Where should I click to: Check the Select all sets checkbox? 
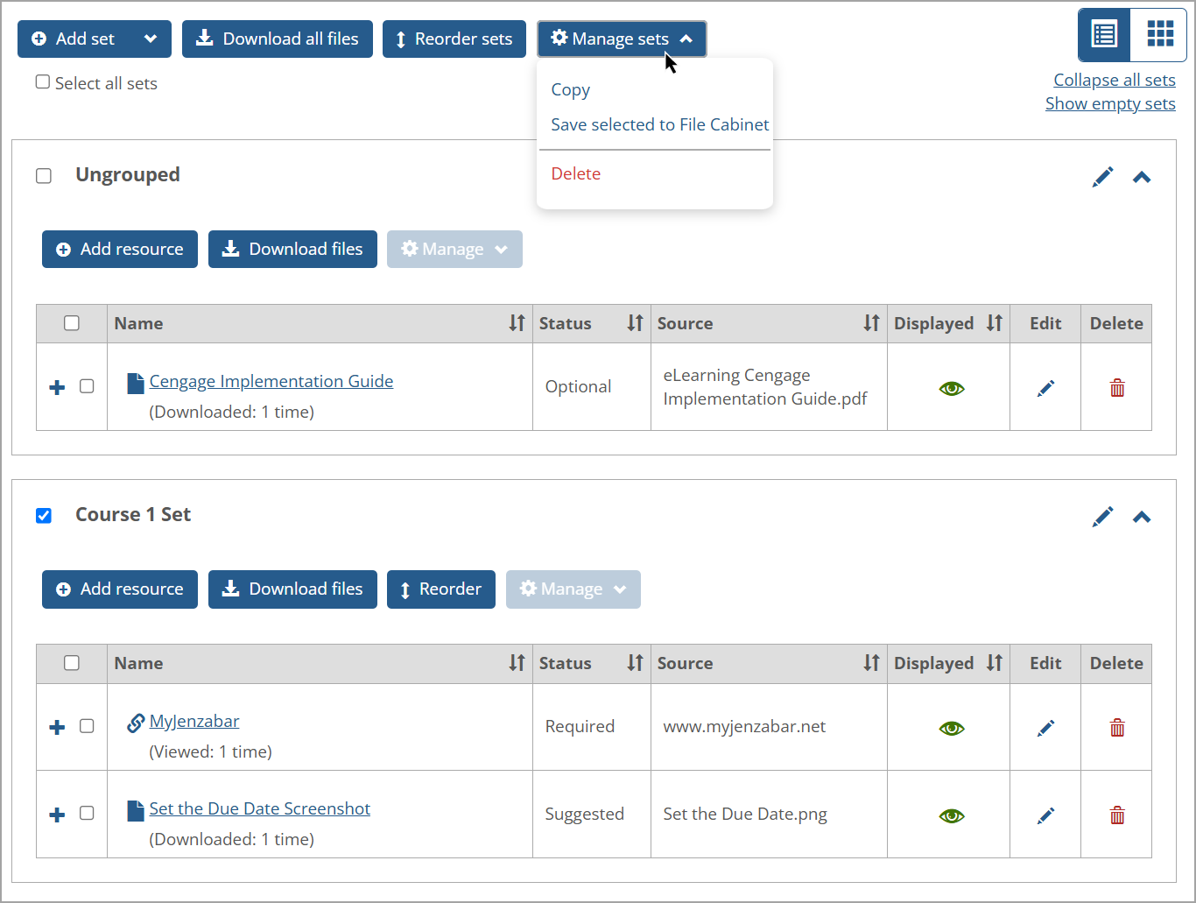[x=42, y=81]
